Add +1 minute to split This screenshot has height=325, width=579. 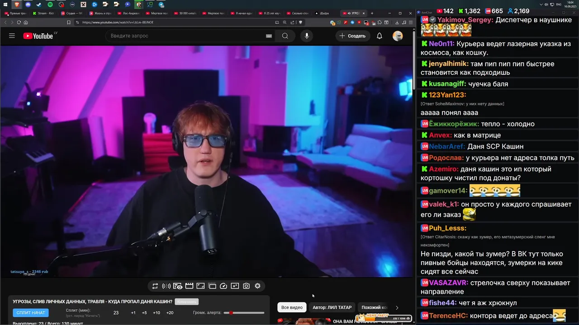click(133, 313)
